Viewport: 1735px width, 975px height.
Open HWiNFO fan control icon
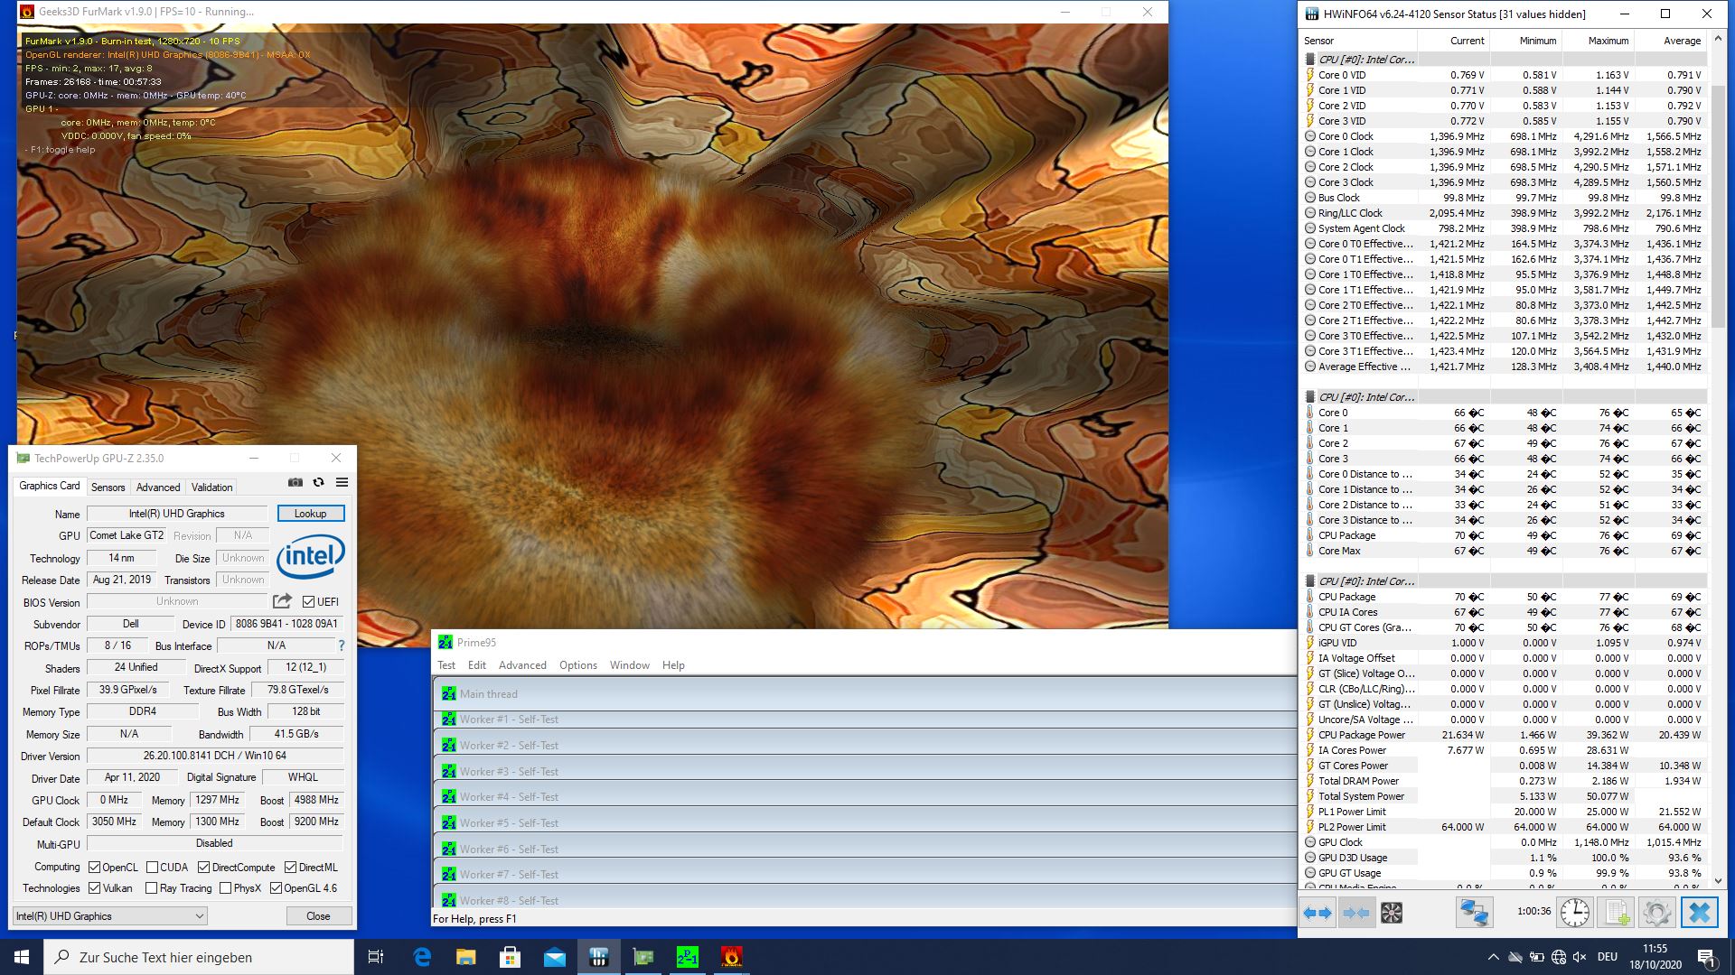(x=1392, y=913)
